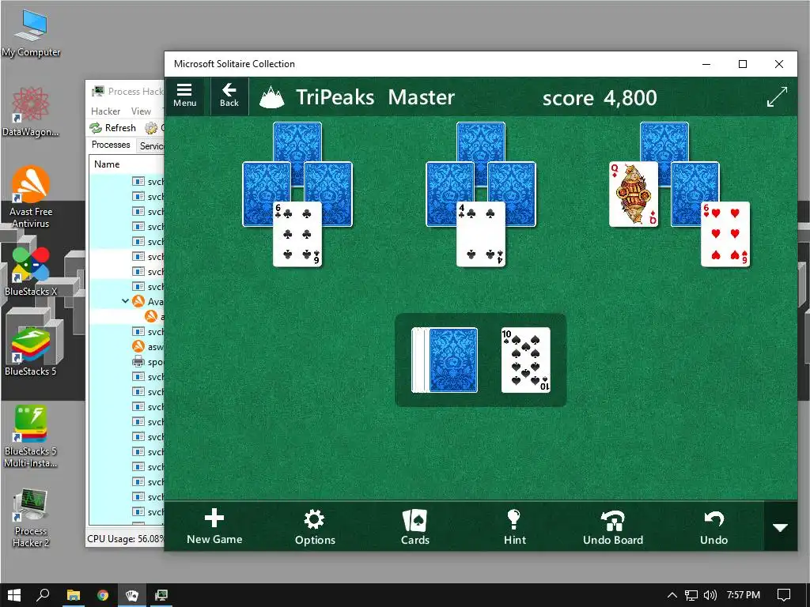Go Back with the arrow button
This screenshot has height=607, width=810.
click(229, 96)
